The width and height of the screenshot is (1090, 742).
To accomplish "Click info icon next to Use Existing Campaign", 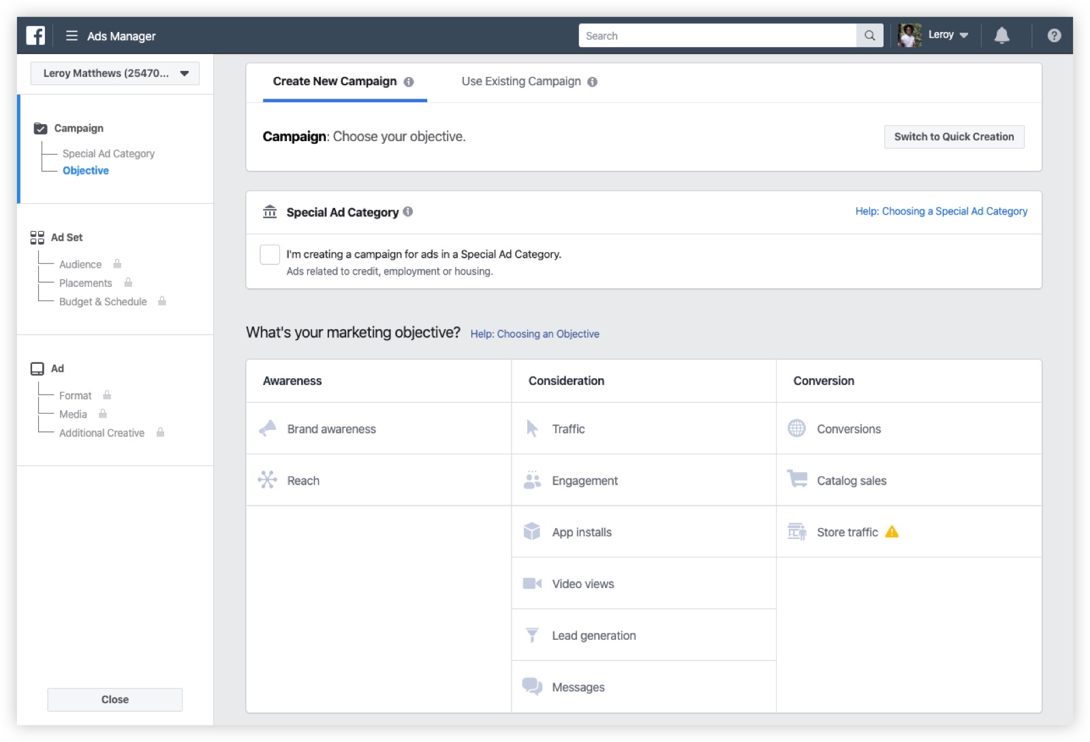I will (593, 82).
